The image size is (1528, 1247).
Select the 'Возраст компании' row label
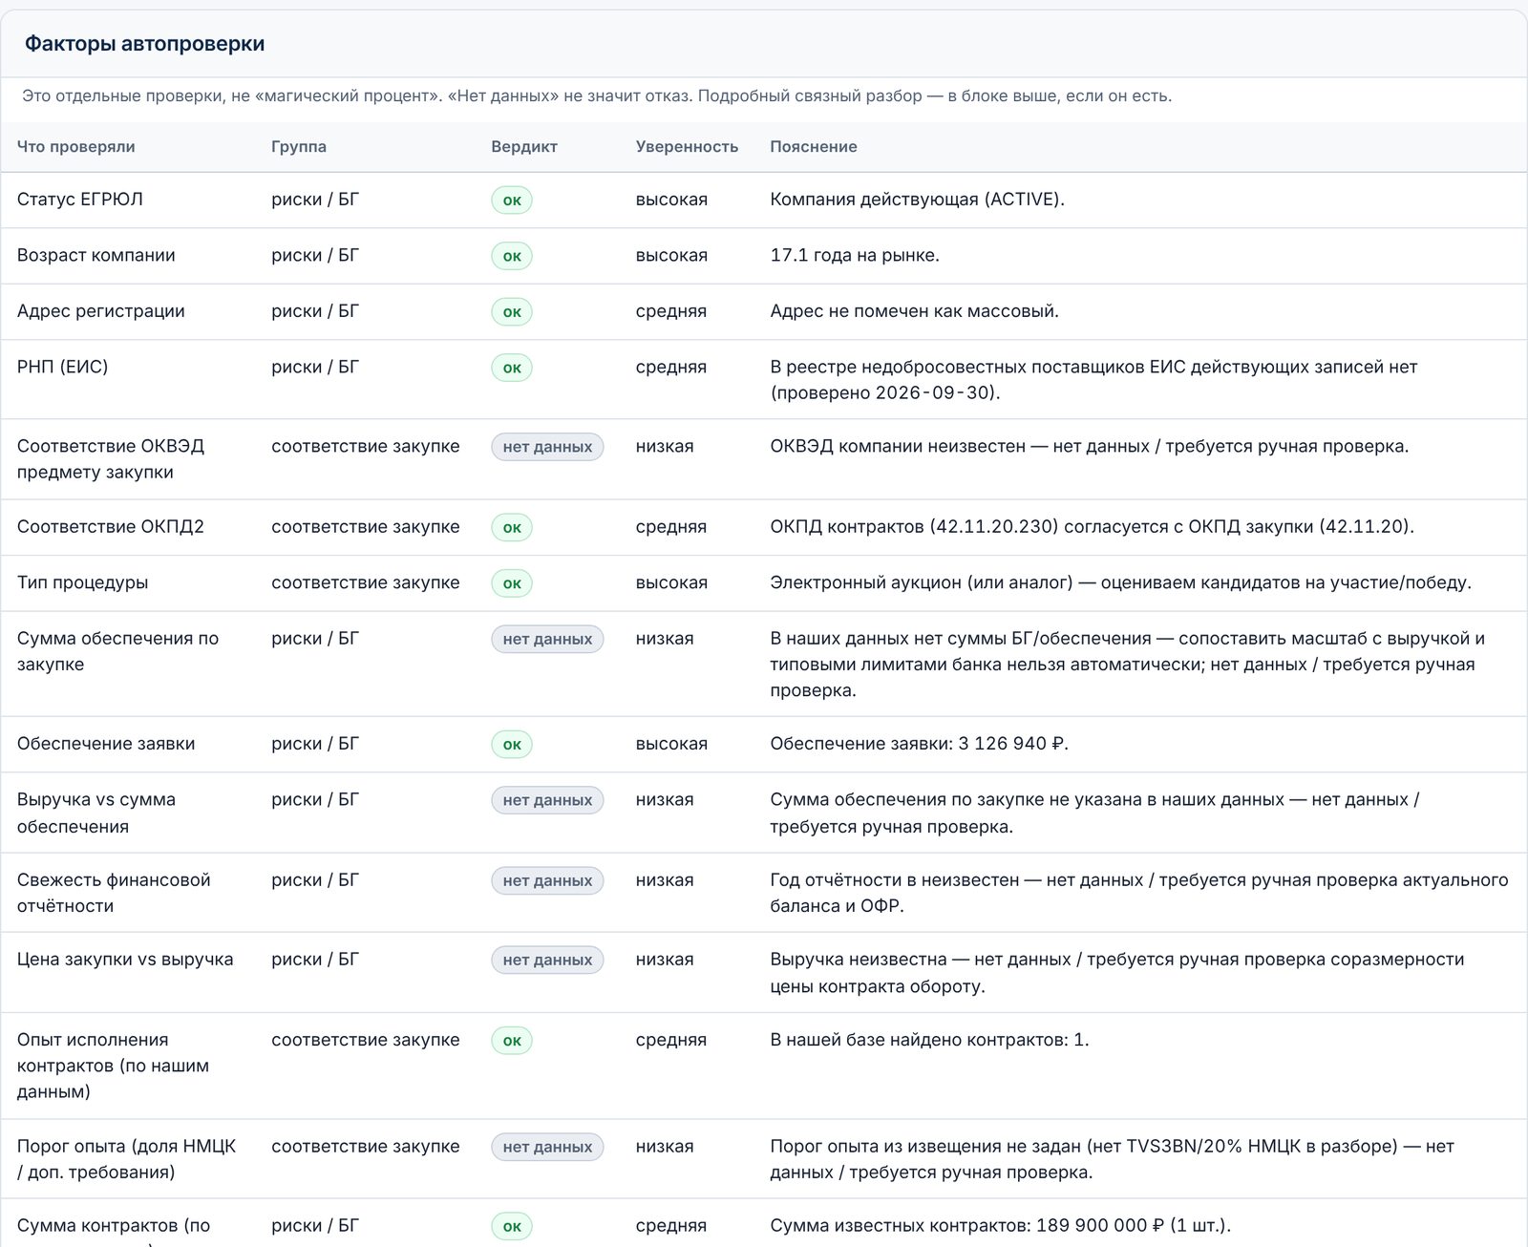(x=96, y=255)
